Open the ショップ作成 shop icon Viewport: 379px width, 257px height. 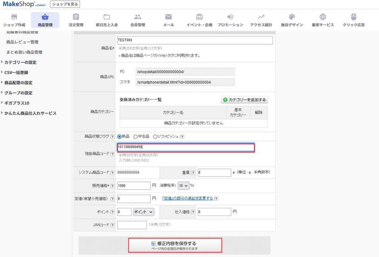pyautogui.click(x=14, y=17)
